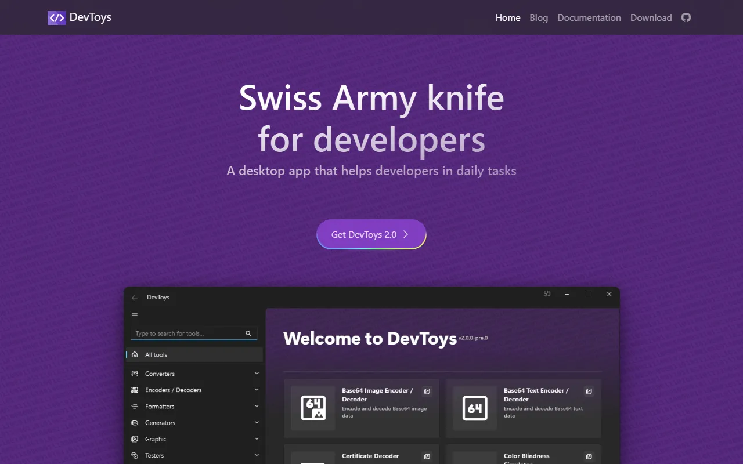Viewport: 743px width, 464px height.
Task: Click the search magnifier icon
Action: (248, 333)
